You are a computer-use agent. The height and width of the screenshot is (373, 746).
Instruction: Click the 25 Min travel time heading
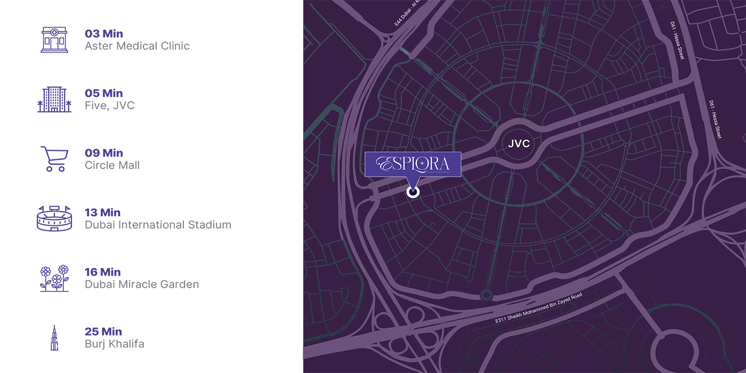point(103,331)
